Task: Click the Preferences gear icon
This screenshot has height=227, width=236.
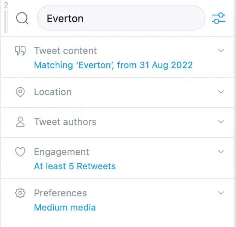Action: (x=20, y=193)
